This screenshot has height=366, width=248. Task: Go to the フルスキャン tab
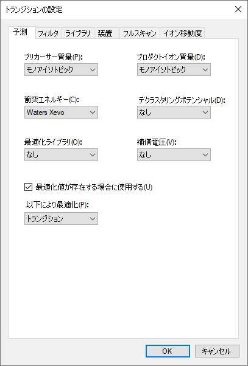140,33
